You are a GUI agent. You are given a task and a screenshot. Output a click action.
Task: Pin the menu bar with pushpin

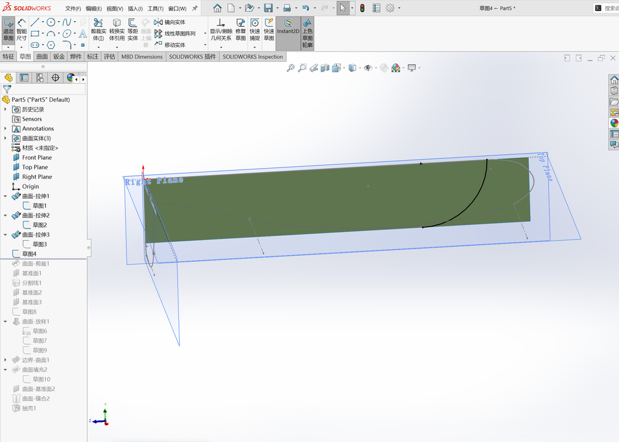(195, 8)
